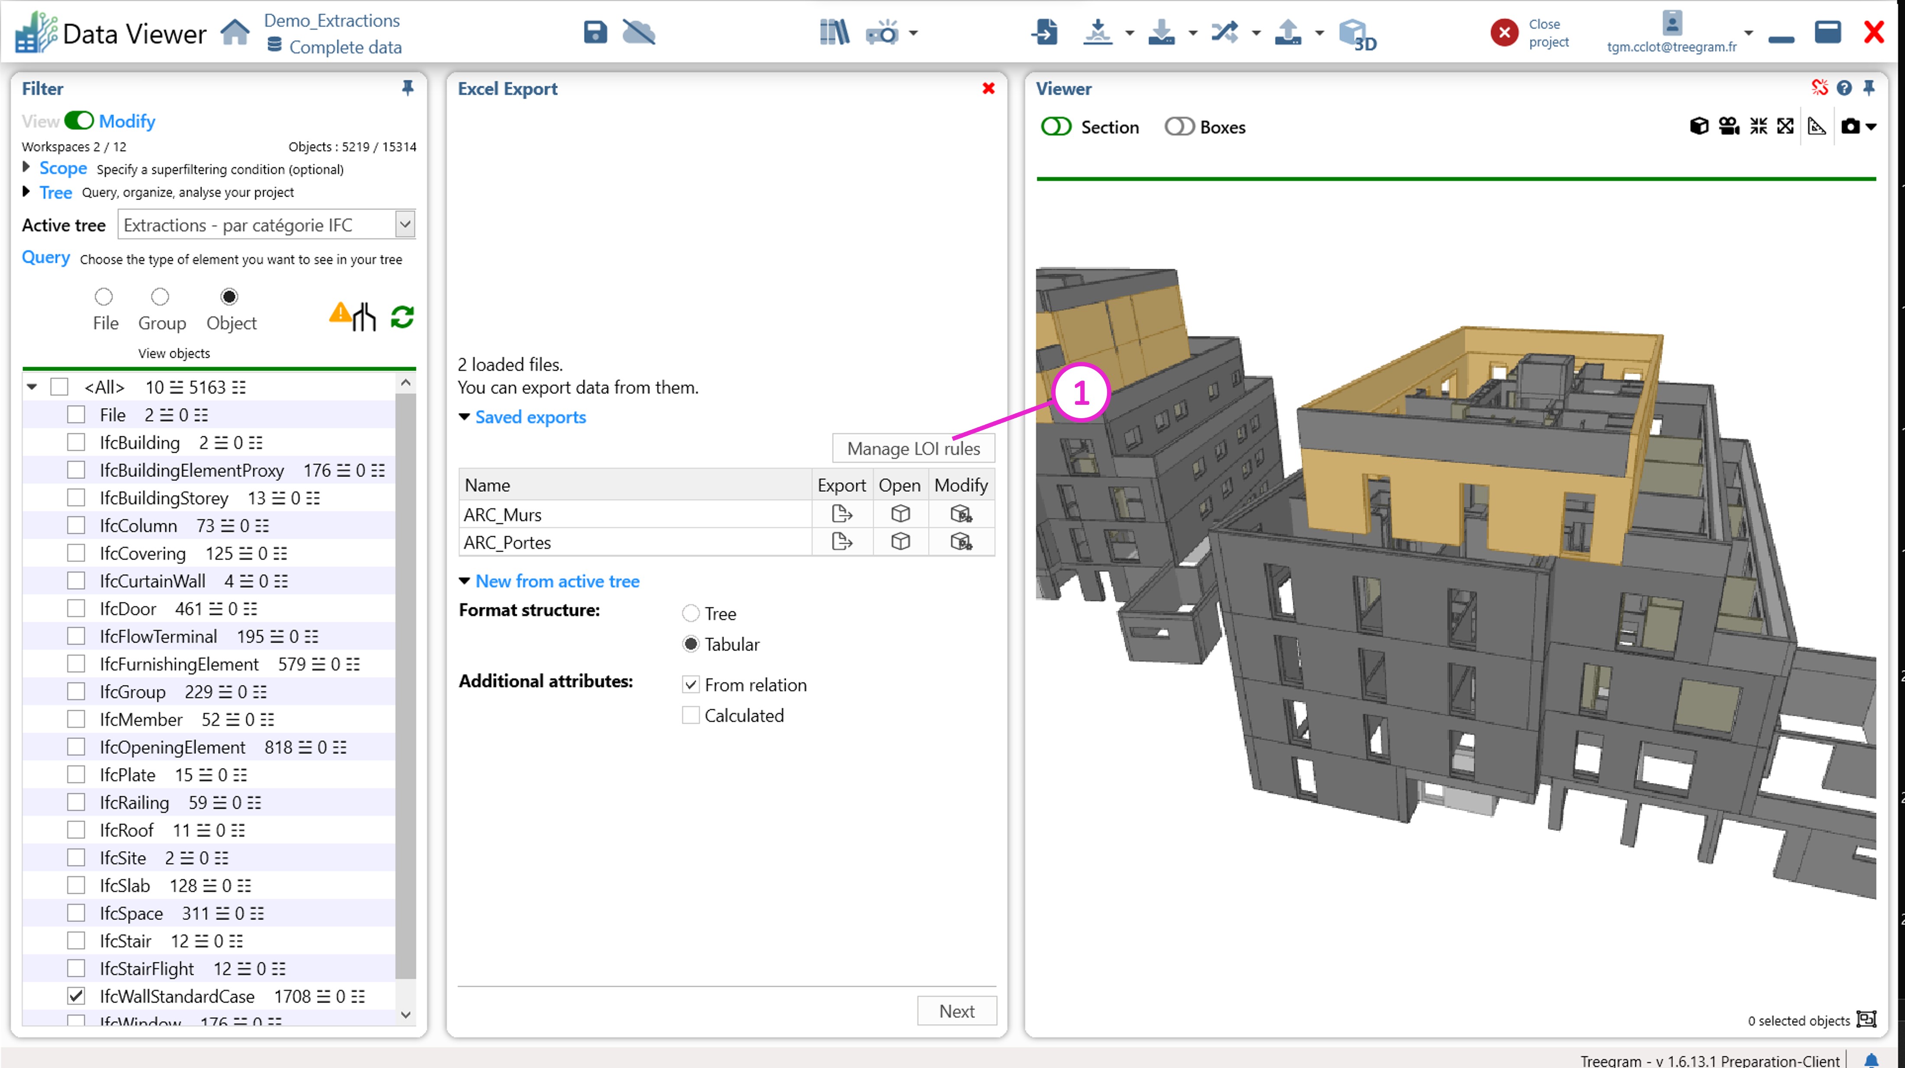Select the Tree format structure radio
This screenshot has height=1068, width=1905.
pos(690,613)
